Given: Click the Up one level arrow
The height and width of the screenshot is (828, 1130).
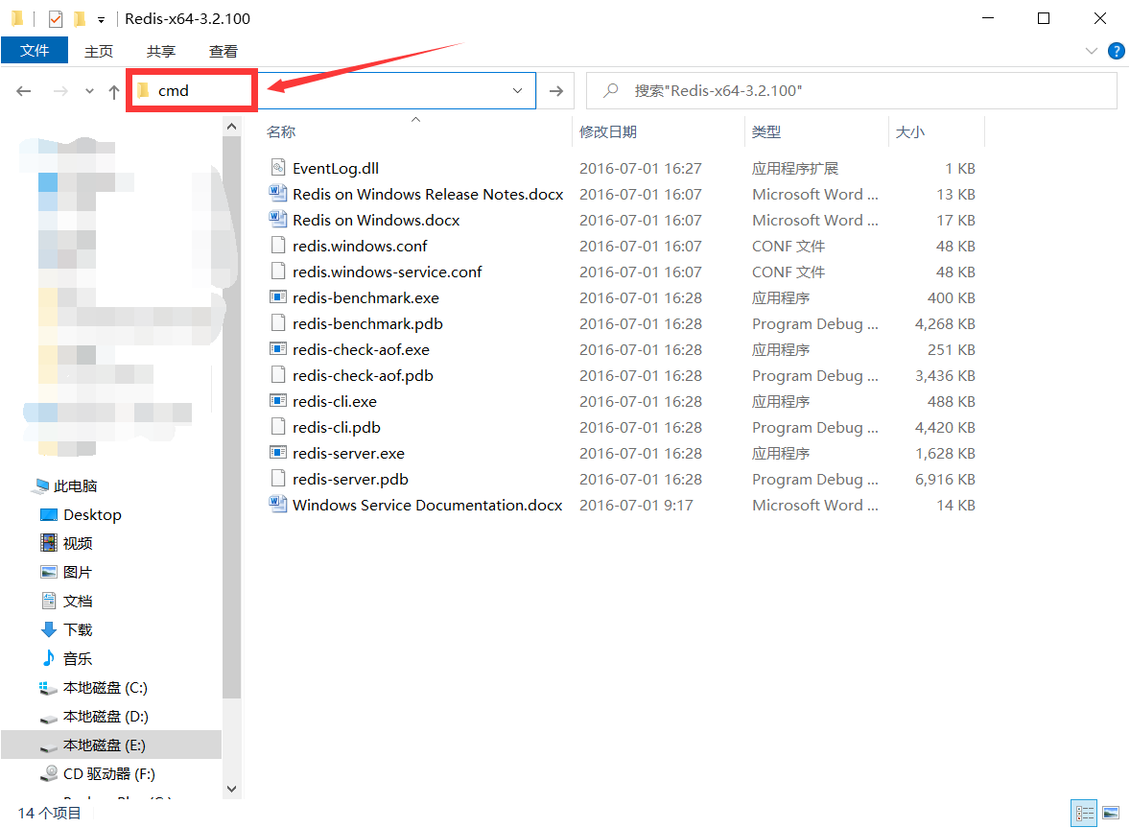Looking at the screenshot, I should (112, 90).
